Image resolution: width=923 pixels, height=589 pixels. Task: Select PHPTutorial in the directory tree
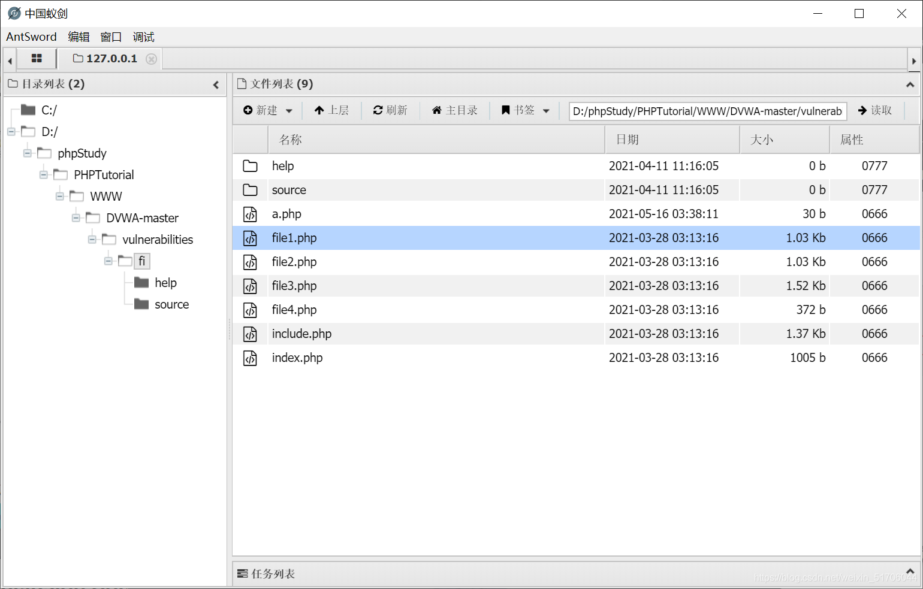pos(104,175)
